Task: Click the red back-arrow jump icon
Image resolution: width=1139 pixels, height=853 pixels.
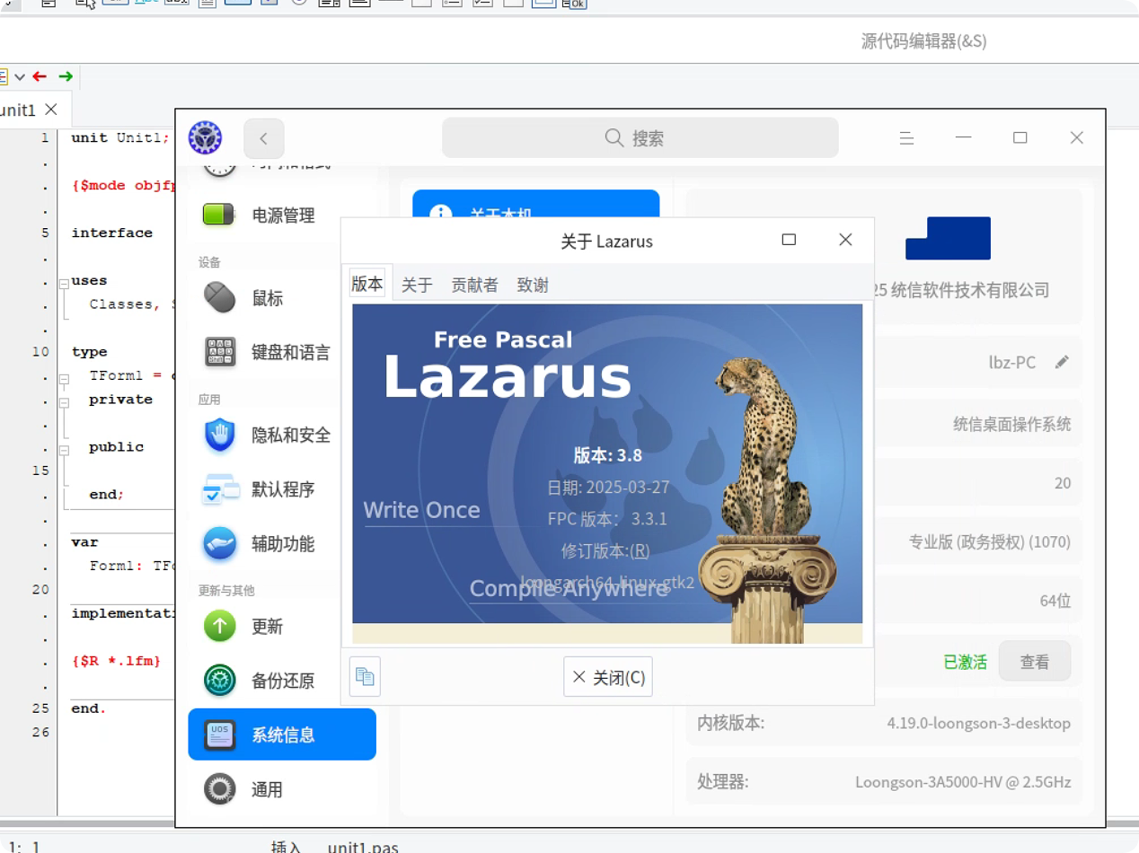Action: coord(39,77)
